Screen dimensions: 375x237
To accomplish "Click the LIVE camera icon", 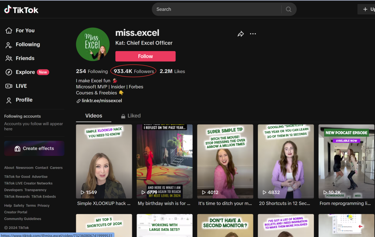I will [9, 86].
